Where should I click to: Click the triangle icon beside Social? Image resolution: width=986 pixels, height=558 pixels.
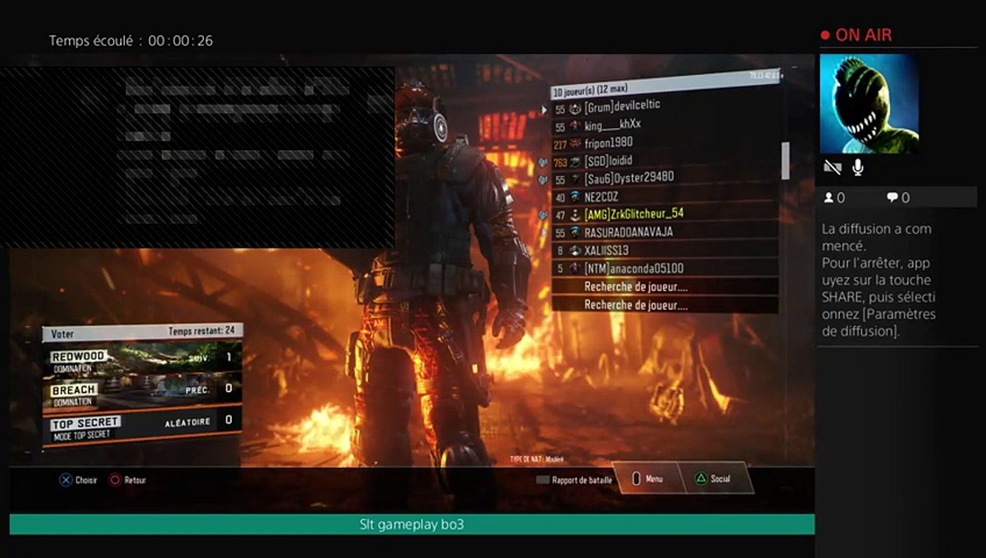point(701,479)
